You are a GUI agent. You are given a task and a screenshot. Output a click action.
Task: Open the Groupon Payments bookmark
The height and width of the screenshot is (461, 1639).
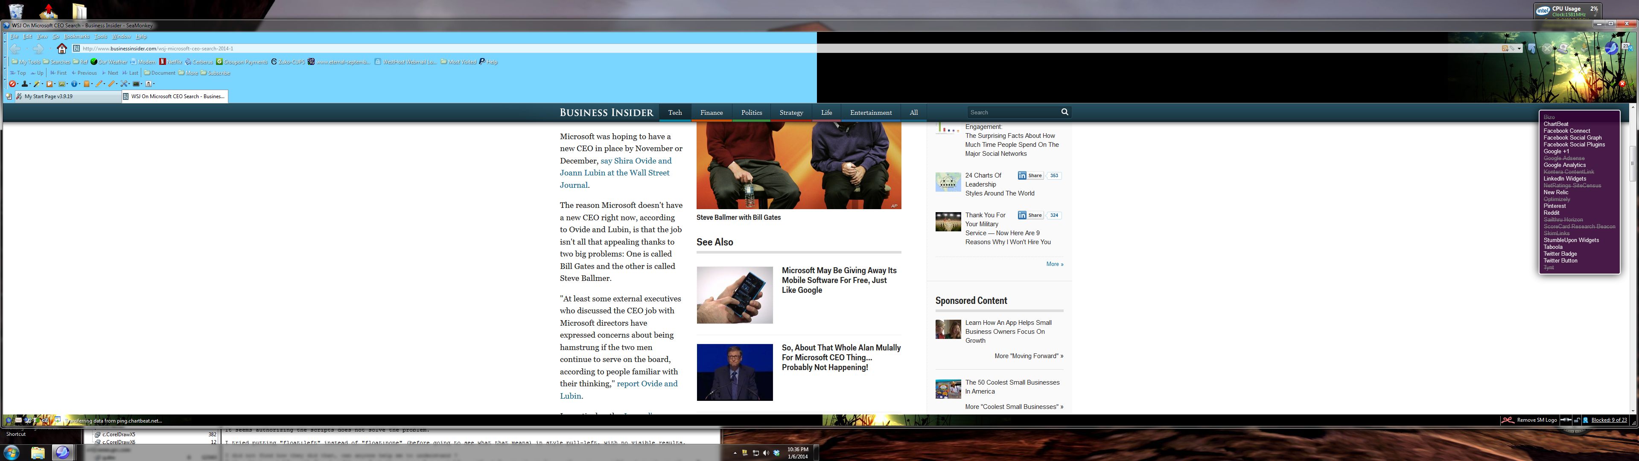[242, 62]
